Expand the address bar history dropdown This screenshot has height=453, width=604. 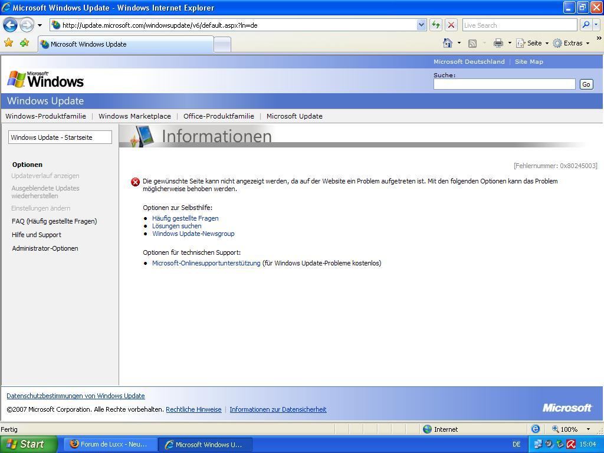pos(421,25)
